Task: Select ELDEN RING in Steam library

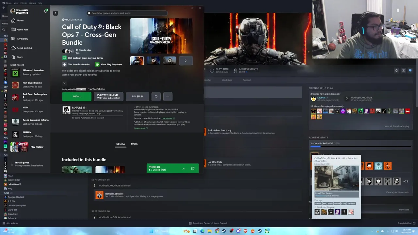Action: click(14, 180)
